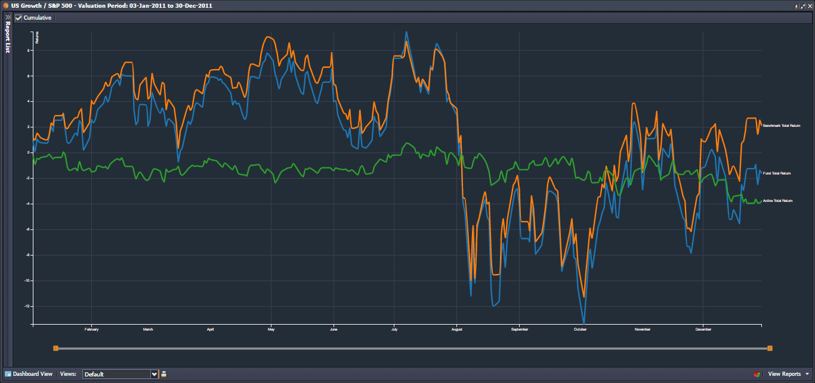This screenshot has height=383, width=815.
Task: Click the Active Total Return series label
Action: tap(777, 201)
